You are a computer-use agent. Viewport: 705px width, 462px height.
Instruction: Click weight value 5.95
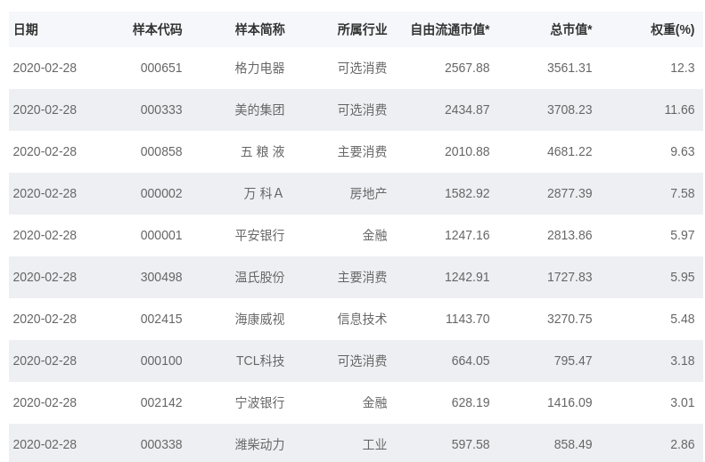point(683,277)
